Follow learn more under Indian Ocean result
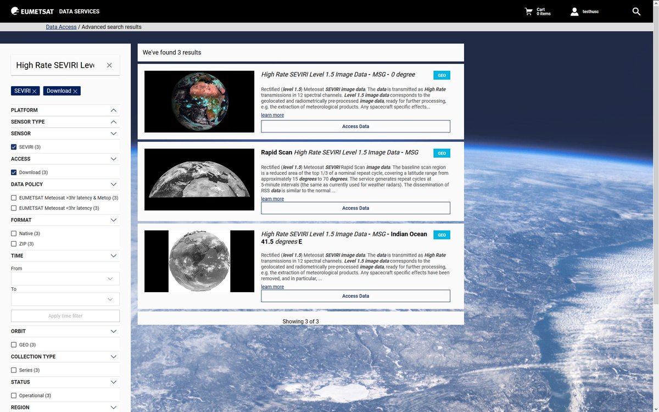This screenshot has width=659, height=412. point(272,287)
